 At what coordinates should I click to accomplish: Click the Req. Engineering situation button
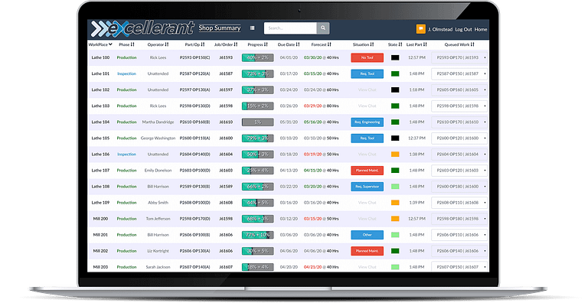pos(367,122)
